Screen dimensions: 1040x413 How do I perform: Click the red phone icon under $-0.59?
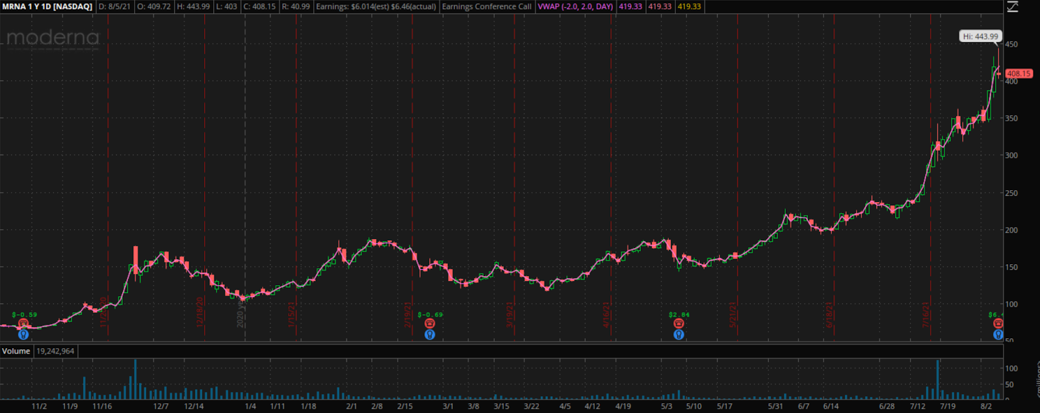point(23,323)
